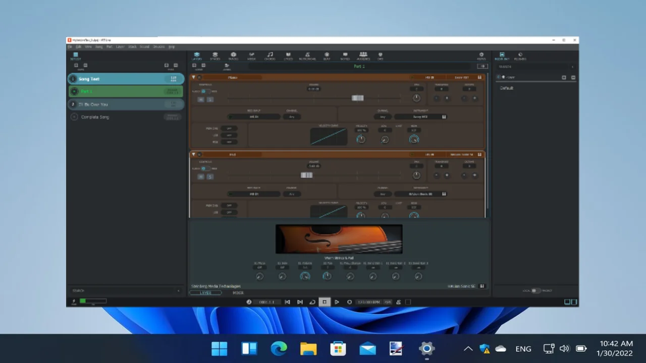Click the violin instrument thumbnail

339,239
